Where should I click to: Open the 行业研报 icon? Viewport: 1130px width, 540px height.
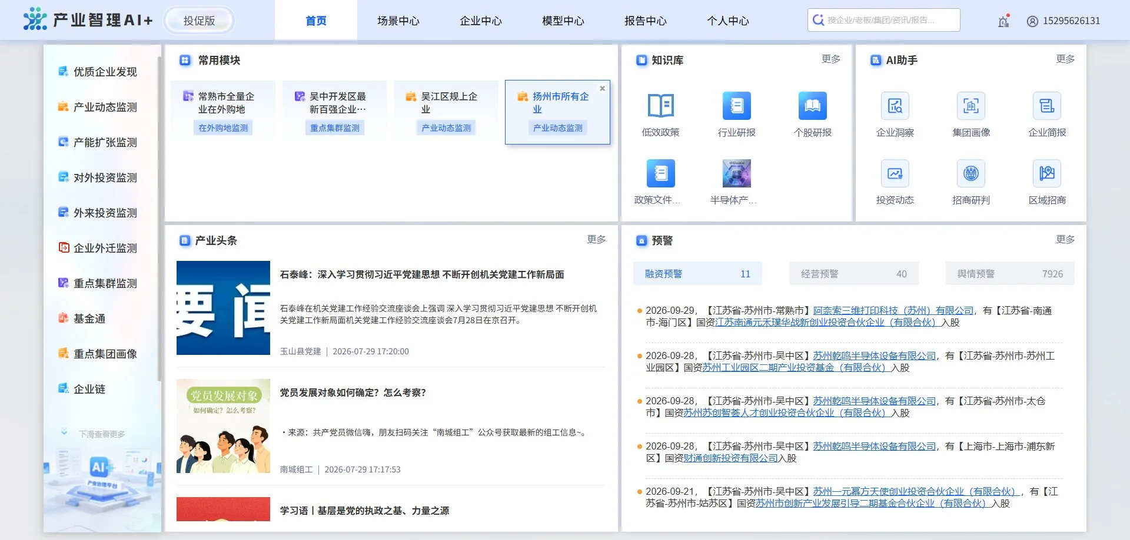tap(736, 106)
